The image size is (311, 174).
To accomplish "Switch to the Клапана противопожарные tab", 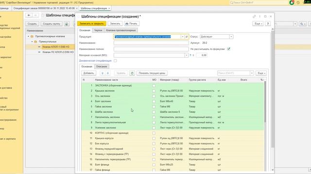I will [x=121, y=30].
